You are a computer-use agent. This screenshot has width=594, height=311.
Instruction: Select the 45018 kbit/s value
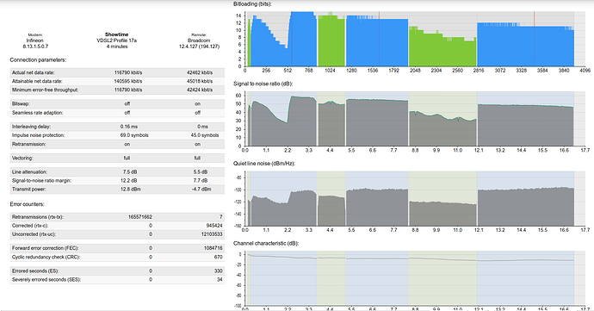pyautogui.click(x=200, y=81)
